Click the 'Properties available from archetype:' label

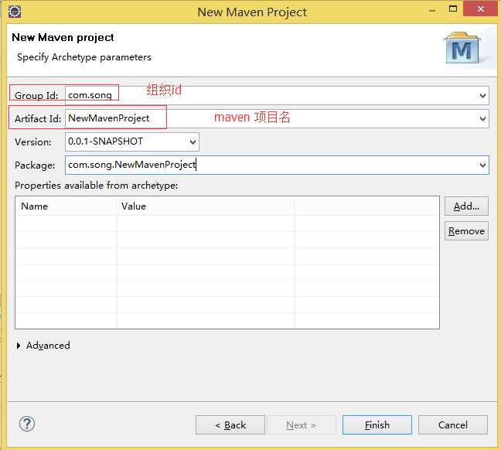pos(96,186)
